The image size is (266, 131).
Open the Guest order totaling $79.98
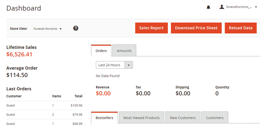pos(44,114)
